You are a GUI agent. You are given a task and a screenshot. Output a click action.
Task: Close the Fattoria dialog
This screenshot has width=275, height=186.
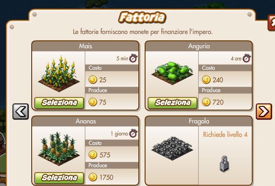pos(272,23)
